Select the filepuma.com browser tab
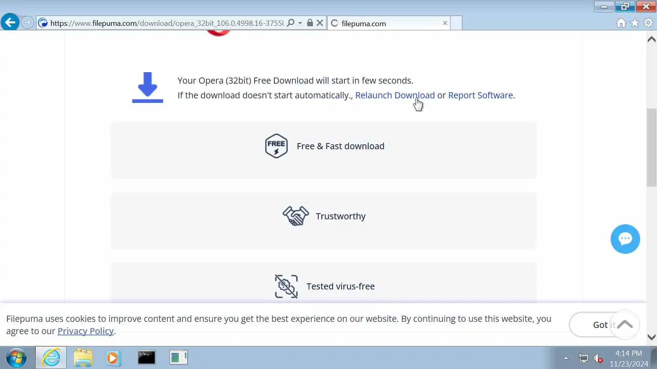Screen dimensions: 657x369 coord(388,23)
